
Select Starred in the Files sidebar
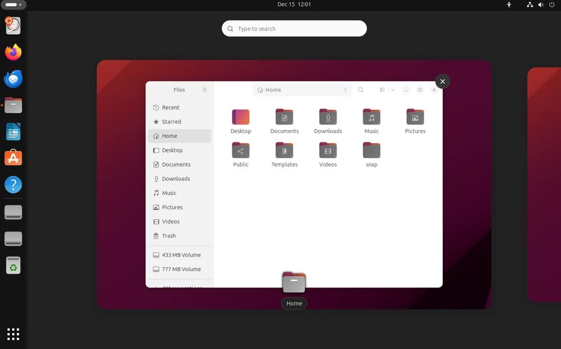tap(180, 122)
